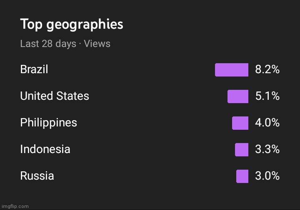Open the Brazil country row

coord(150,69)
